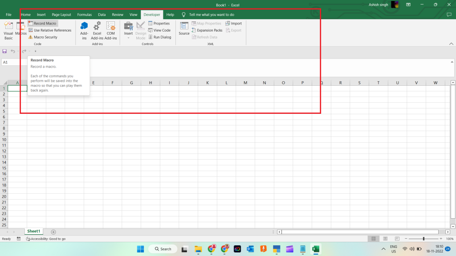
Task: Open the Add-ins button
Action: point(84,31)
